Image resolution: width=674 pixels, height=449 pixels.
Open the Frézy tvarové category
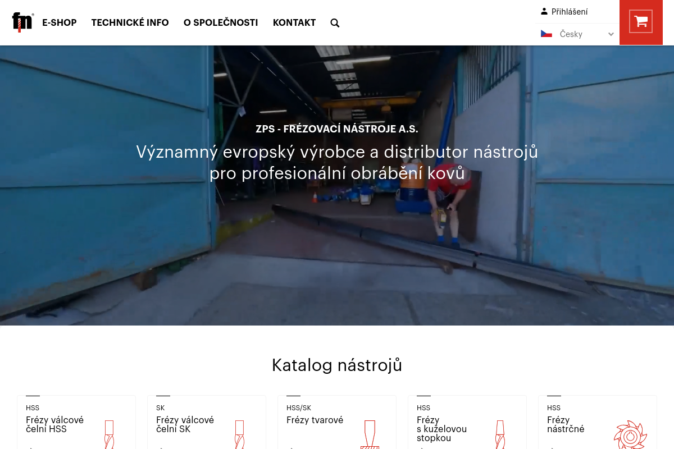point(337,422)
